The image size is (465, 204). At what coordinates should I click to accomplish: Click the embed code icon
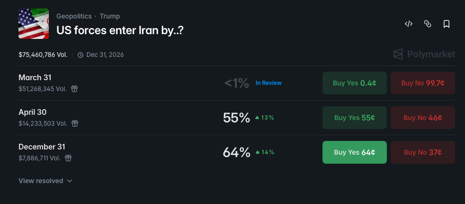pos(409,24)
